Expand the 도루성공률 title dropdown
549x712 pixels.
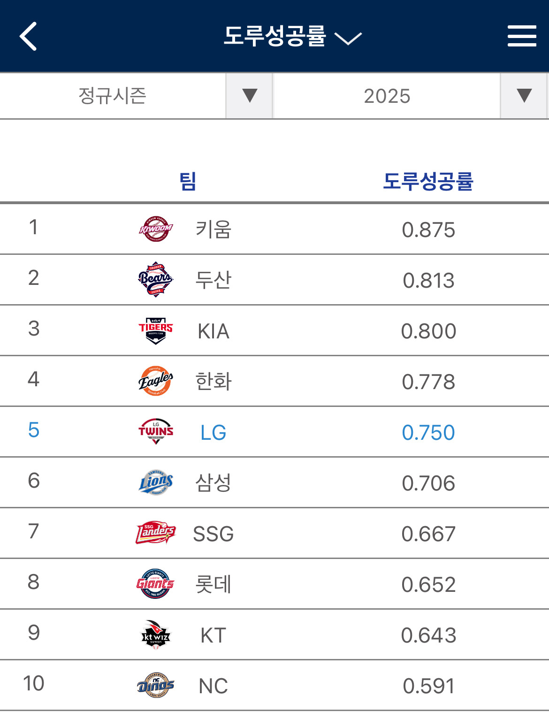click(x=347, y=38)
